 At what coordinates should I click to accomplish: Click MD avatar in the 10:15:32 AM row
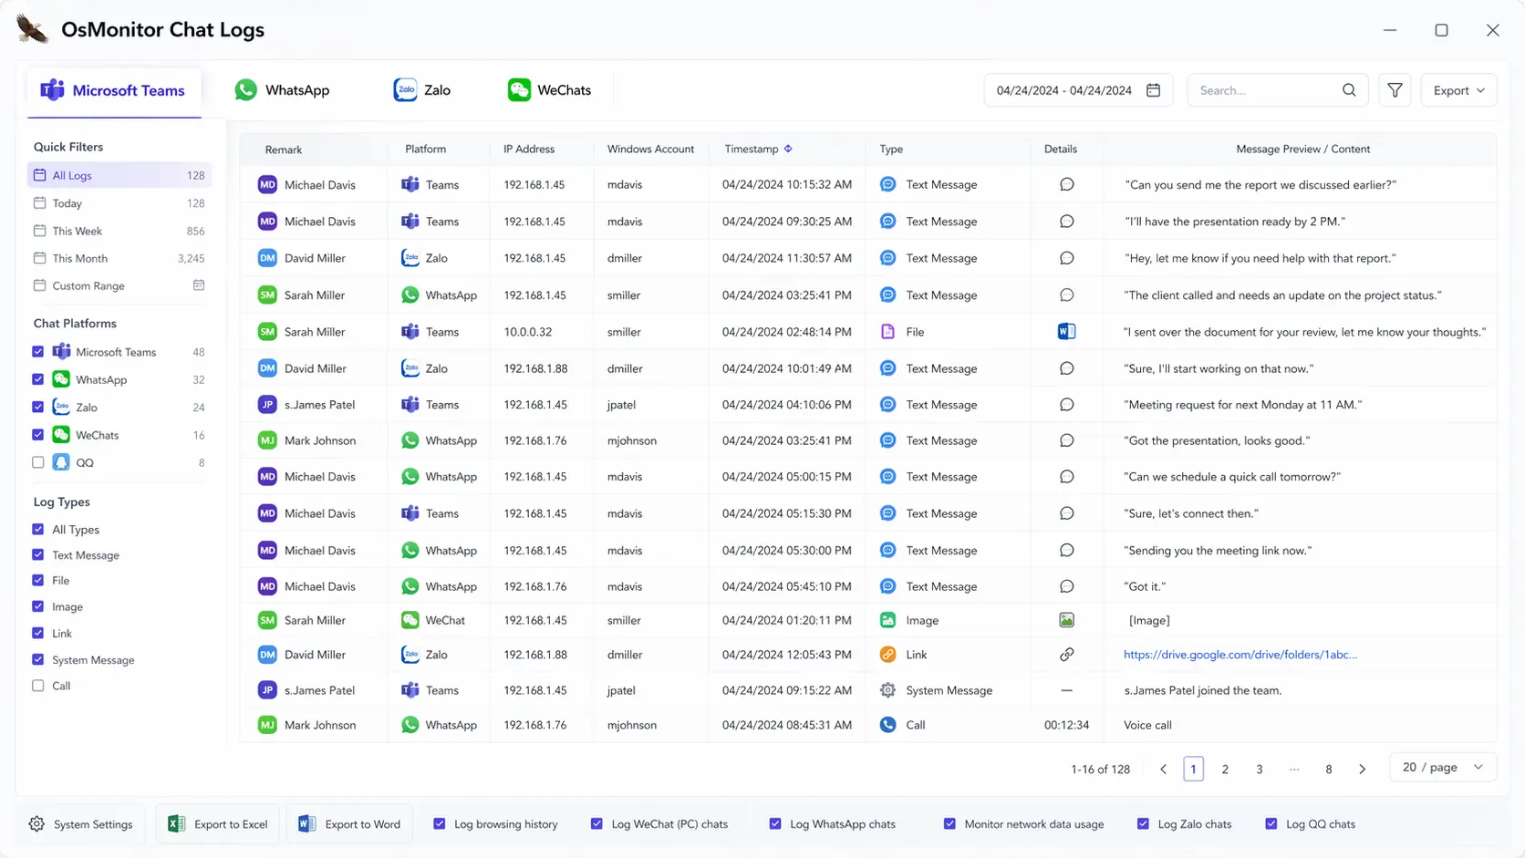(x=267, y=184)
